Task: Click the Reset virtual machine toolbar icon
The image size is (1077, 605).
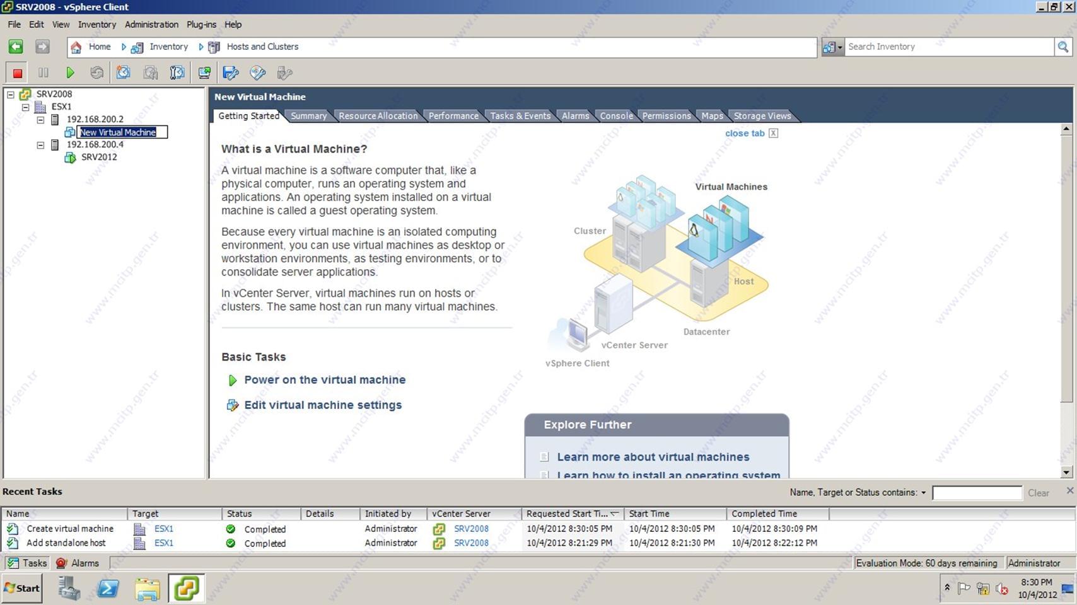Action: click(x=96, y=73)
